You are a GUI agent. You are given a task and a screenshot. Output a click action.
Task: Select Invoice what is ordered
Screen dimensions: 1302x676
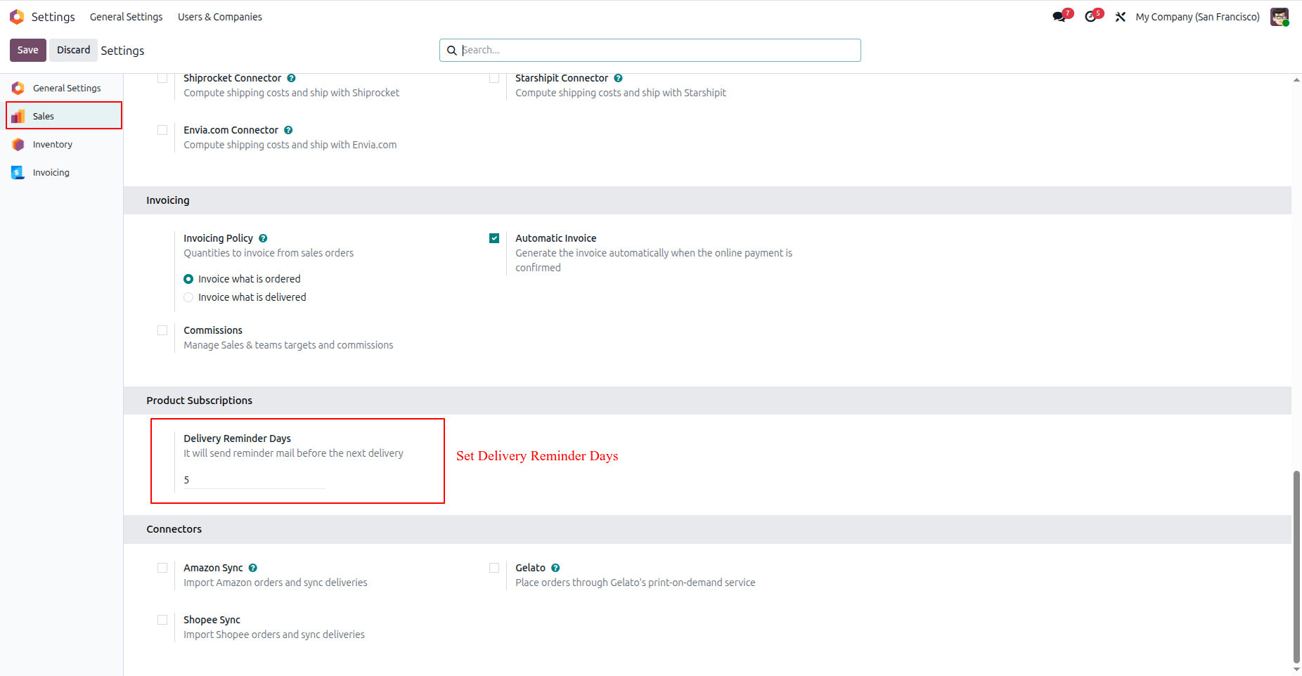pyautogui.click(x=188, y=279)
